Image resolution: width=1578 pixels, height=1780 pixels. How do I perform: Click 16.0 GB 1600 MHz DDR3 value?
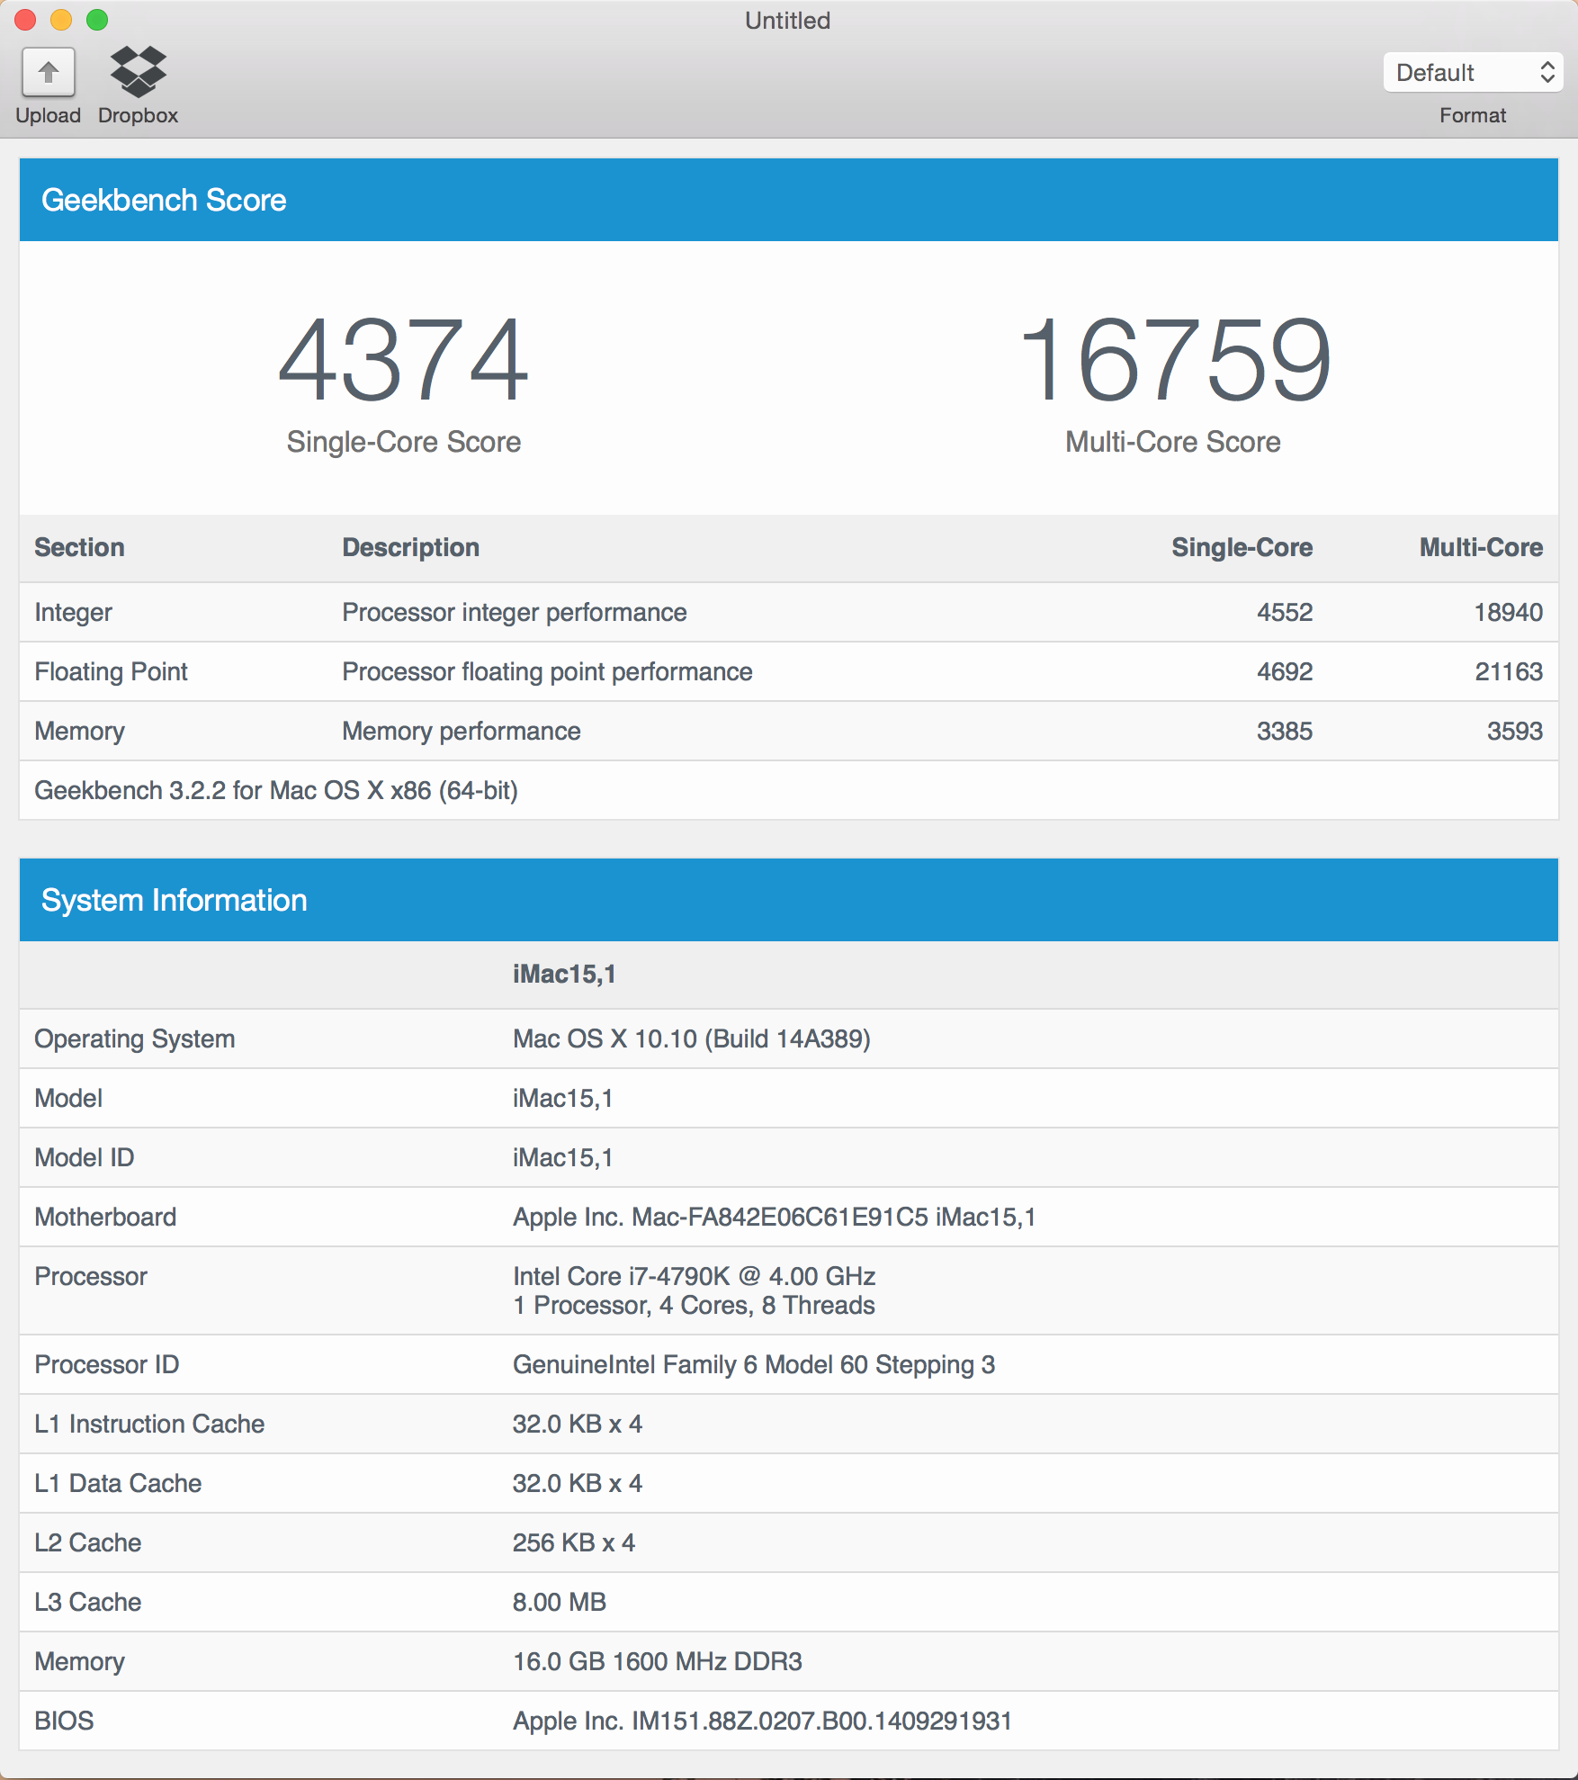click(x=658, y=1662)
